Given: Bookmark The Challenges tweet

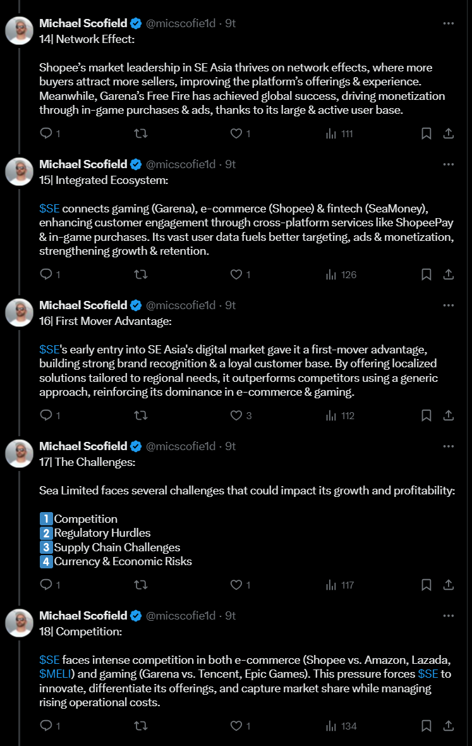Looking at the screenshot, I should pyautogui.click(x=427, y=585).
